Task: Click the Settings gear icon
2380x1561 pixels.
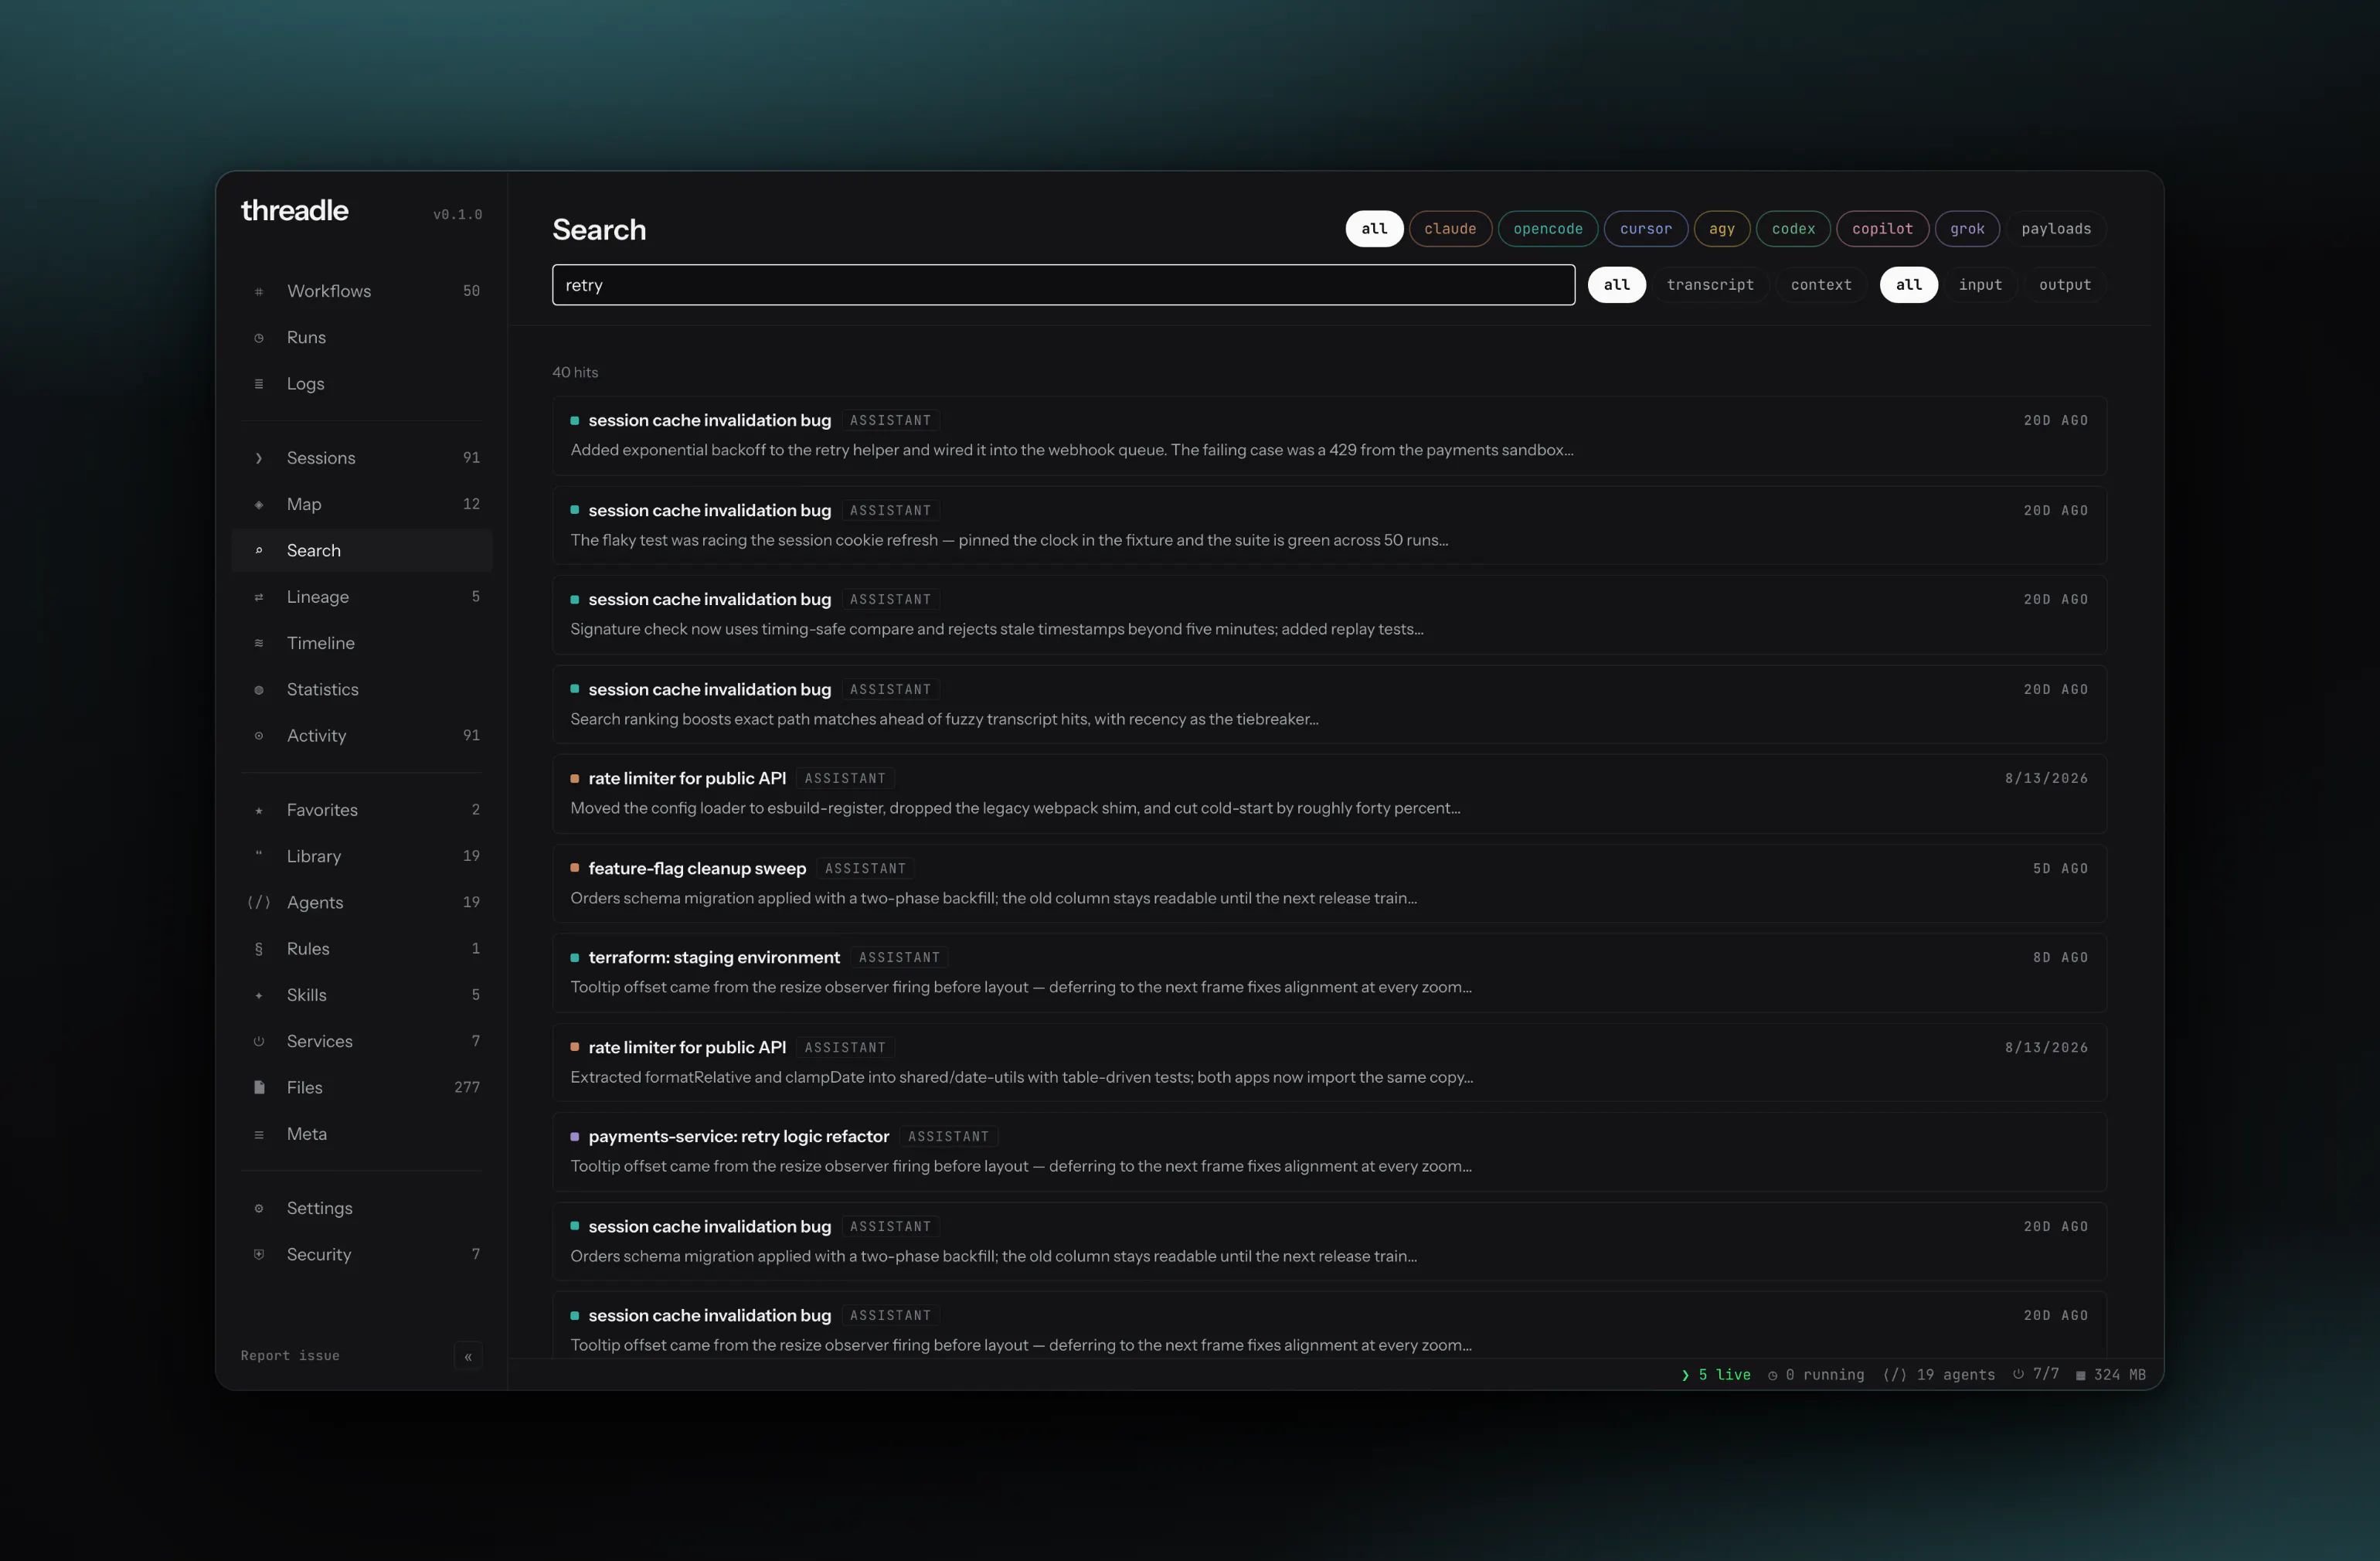Action: [x=259, y=1209]
